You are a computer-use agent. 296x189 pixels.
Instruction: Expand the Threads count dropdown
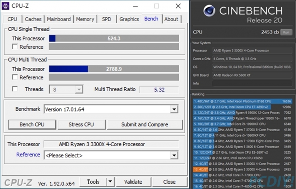(x=79, y=89)
